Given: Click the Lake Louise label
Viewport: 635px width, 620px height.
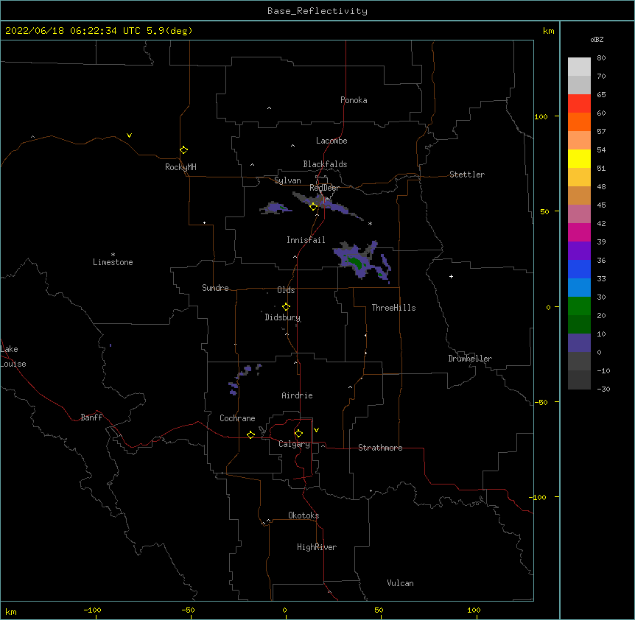Looking at the screenshot, I should point(13,356).
